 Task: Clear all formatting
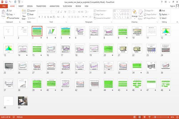point(65,12)
